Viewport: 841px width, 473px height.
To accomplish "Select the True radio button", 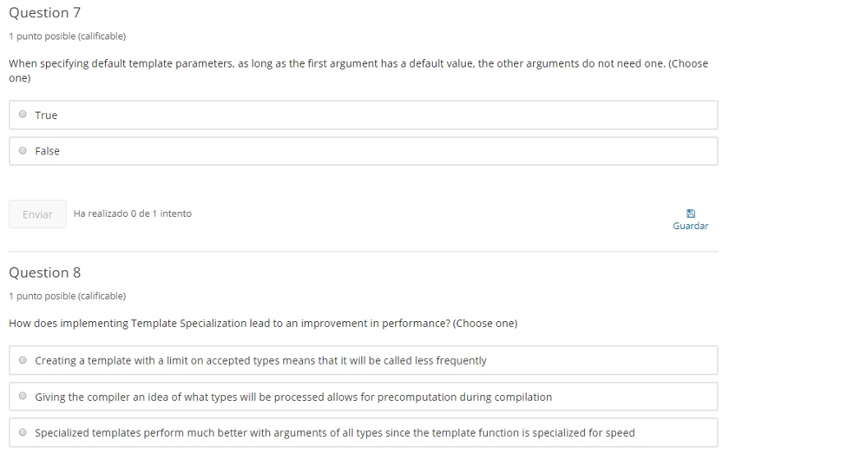I will point(23,115).
